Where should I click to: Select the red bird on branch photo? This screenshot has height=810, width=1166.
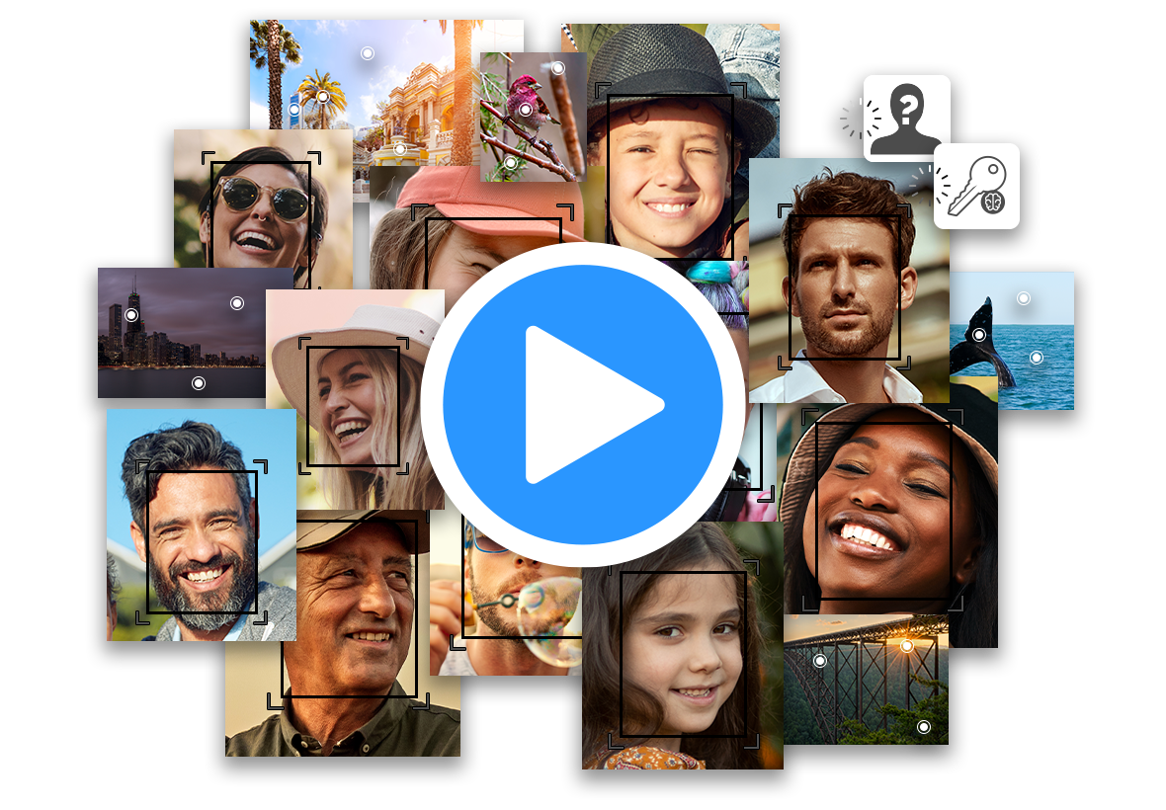pyautogui.click(x=533, y=117)
